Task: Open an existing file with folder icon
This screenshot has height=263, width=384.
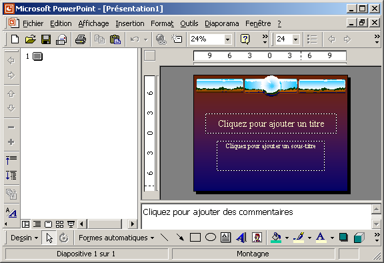Action: click(x=31, y=39)
